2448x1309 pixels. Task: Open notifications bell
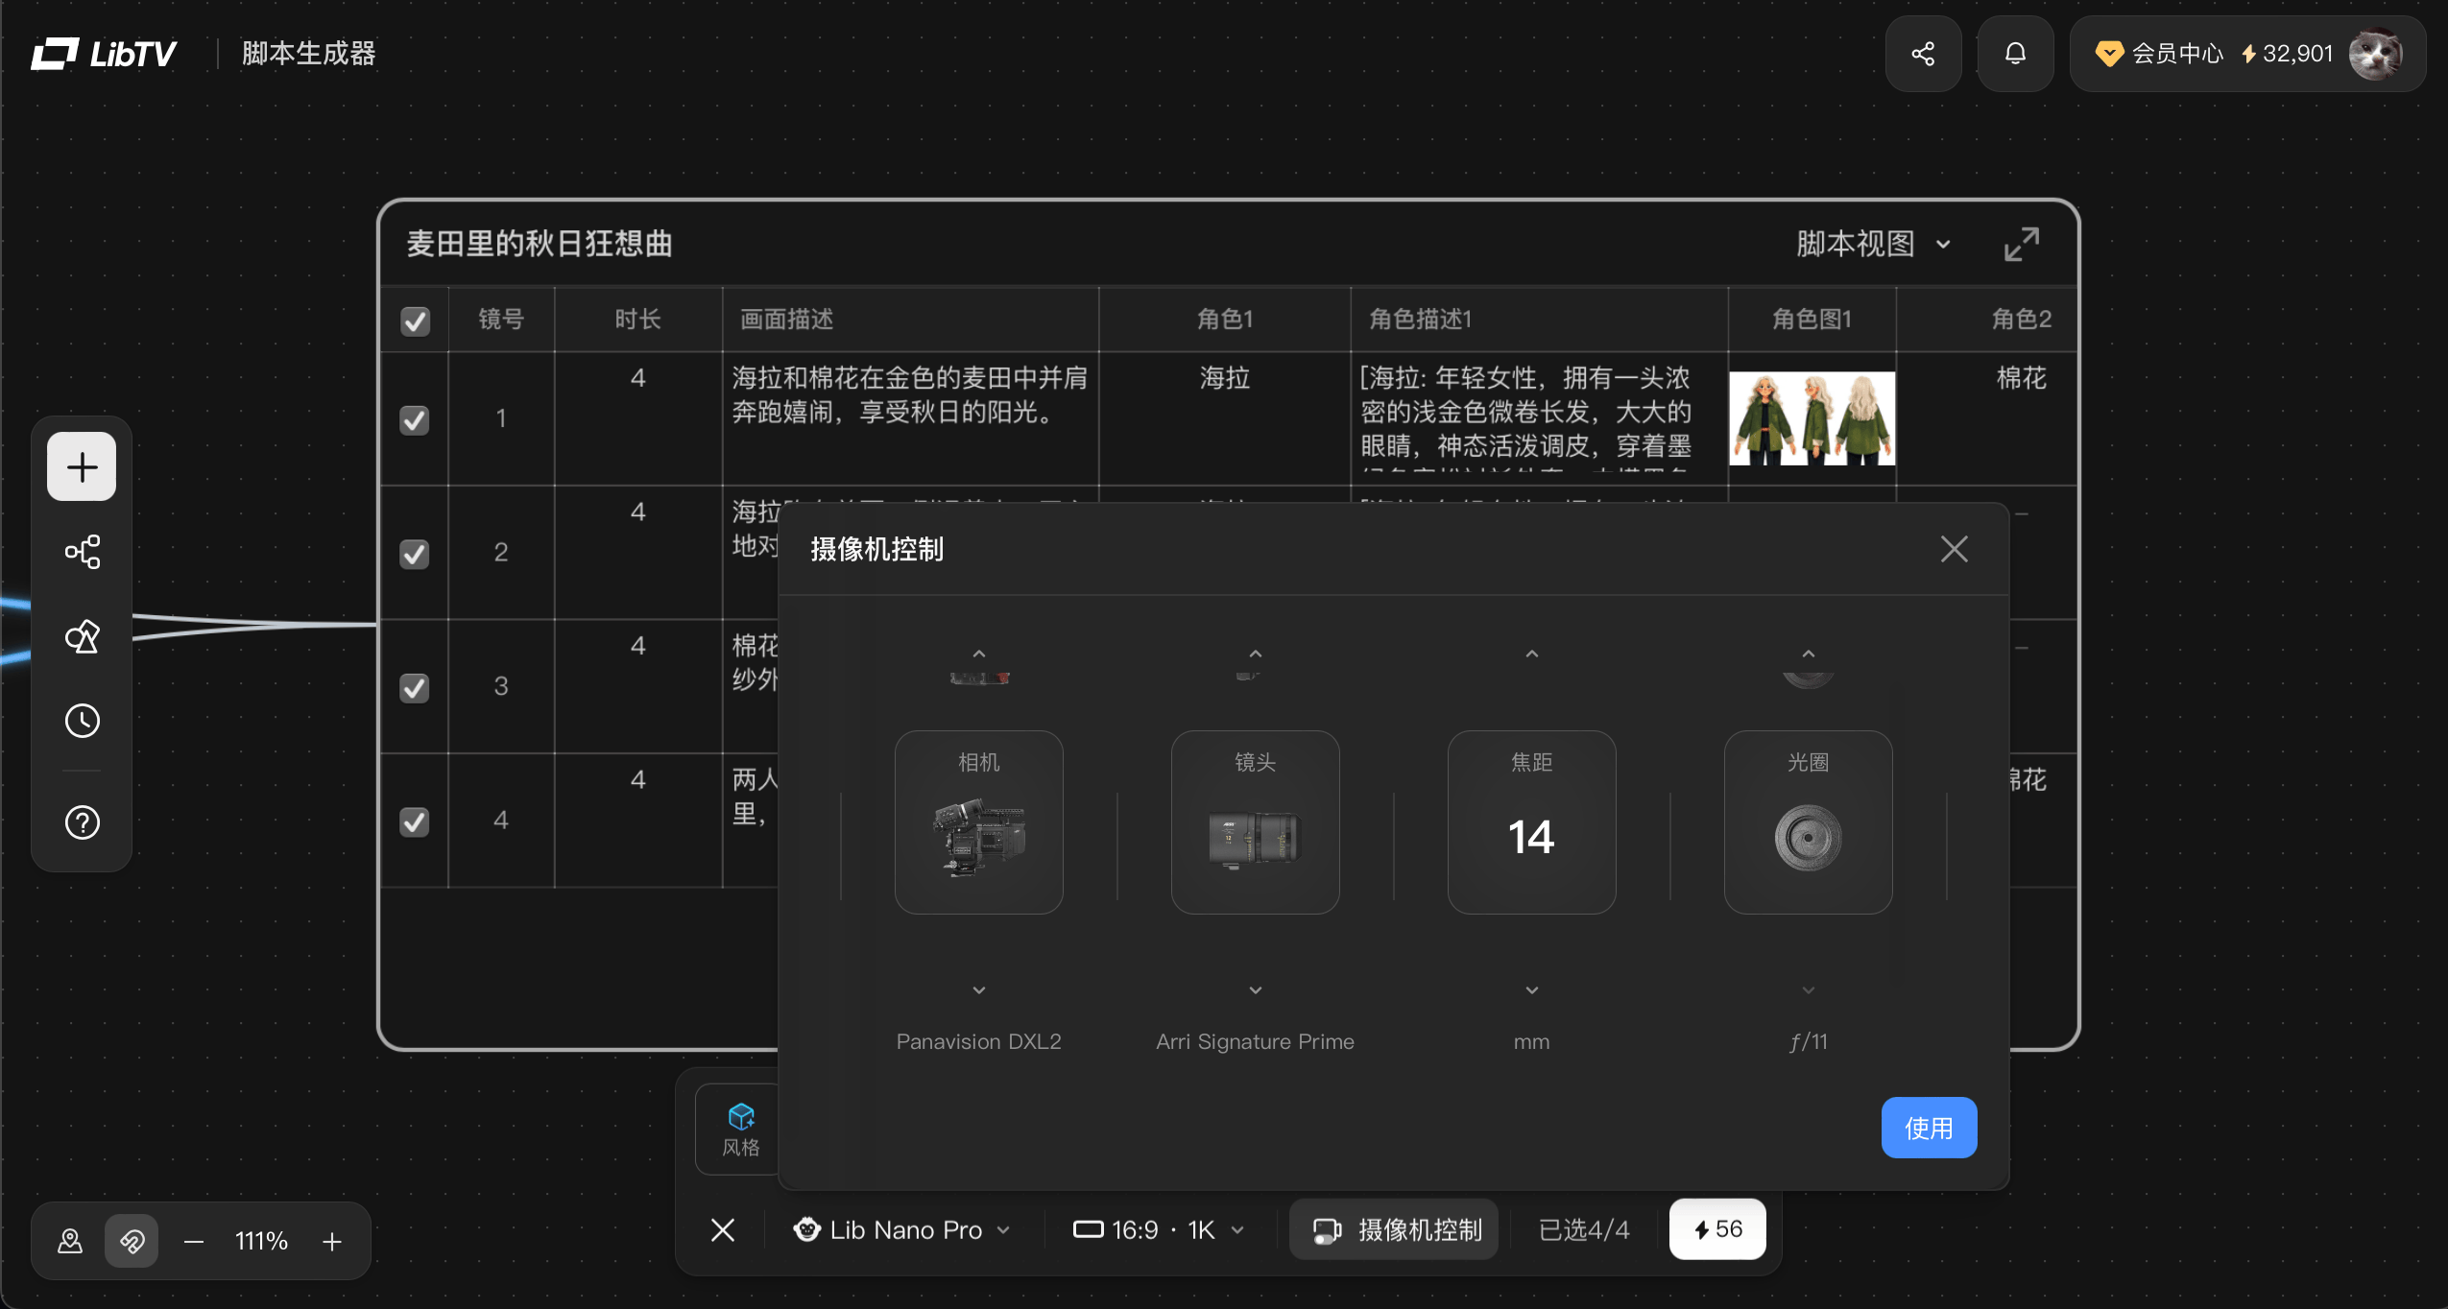(2015, 54)
